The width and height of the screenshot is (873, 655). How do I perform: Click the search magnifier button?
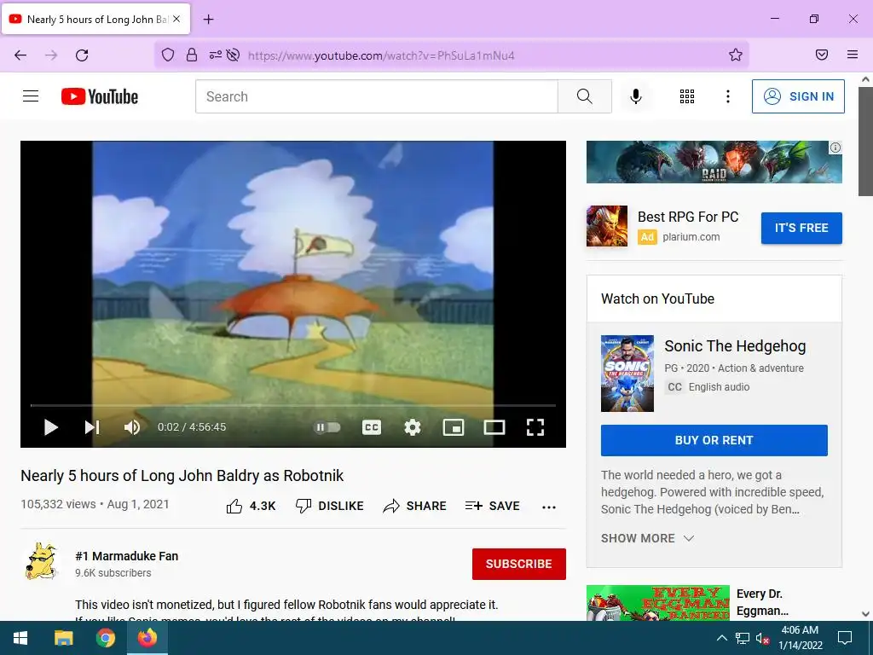[585, 96]
